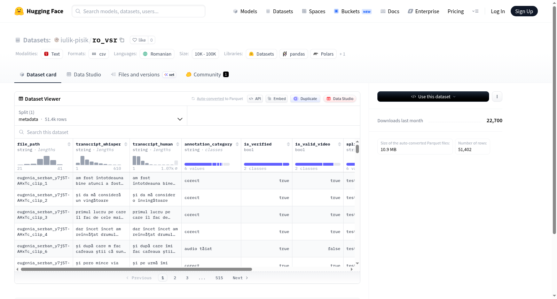557x299 pixels.
Task: Expand the navigation more menu
Action: 475,11
